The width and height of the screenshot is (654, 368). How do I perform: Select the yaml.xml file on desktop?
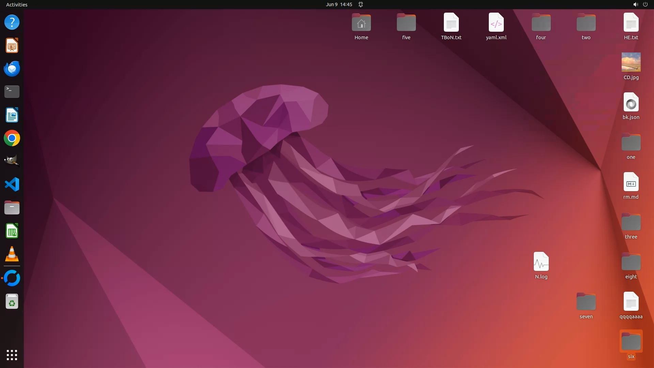coord(496,22)
